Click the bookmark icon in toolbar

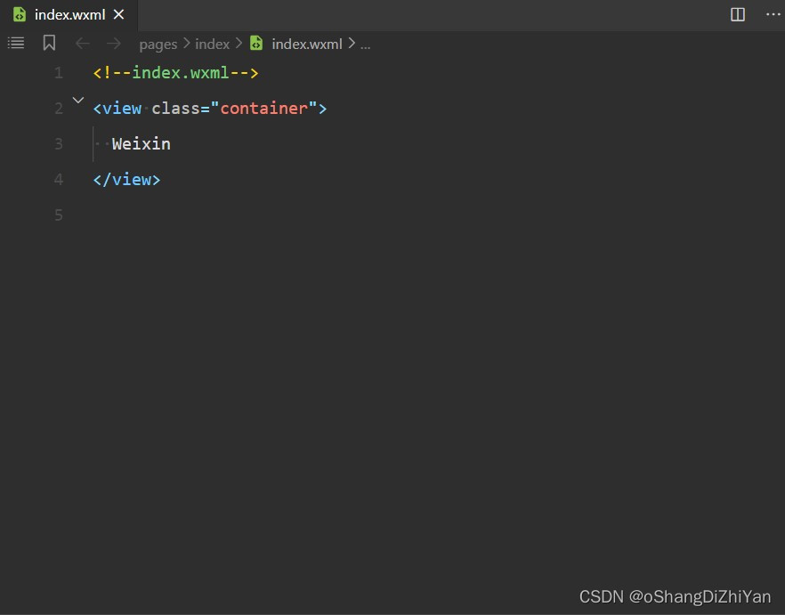click(49, 43)
